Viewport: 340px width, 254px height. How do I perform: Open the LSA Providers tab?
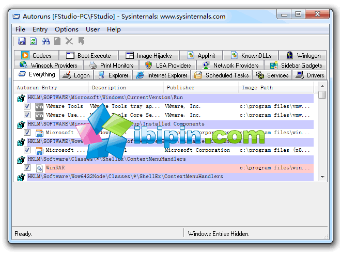click(x=167, y=65)
